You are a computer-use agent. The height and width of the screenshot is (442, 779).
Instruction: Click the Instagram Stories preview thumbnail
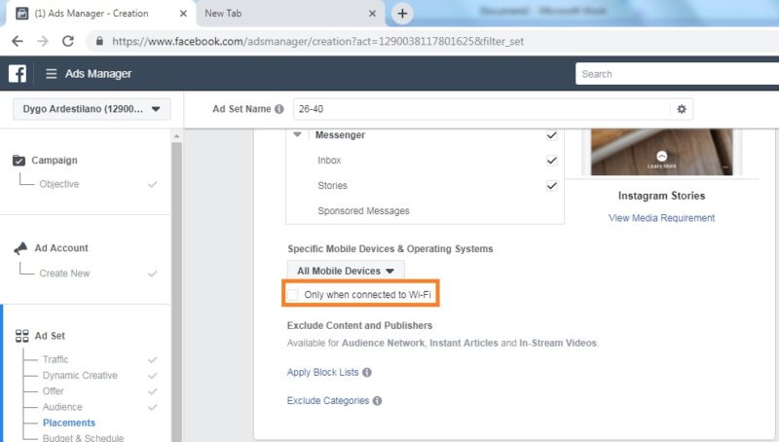click(661, 152)
